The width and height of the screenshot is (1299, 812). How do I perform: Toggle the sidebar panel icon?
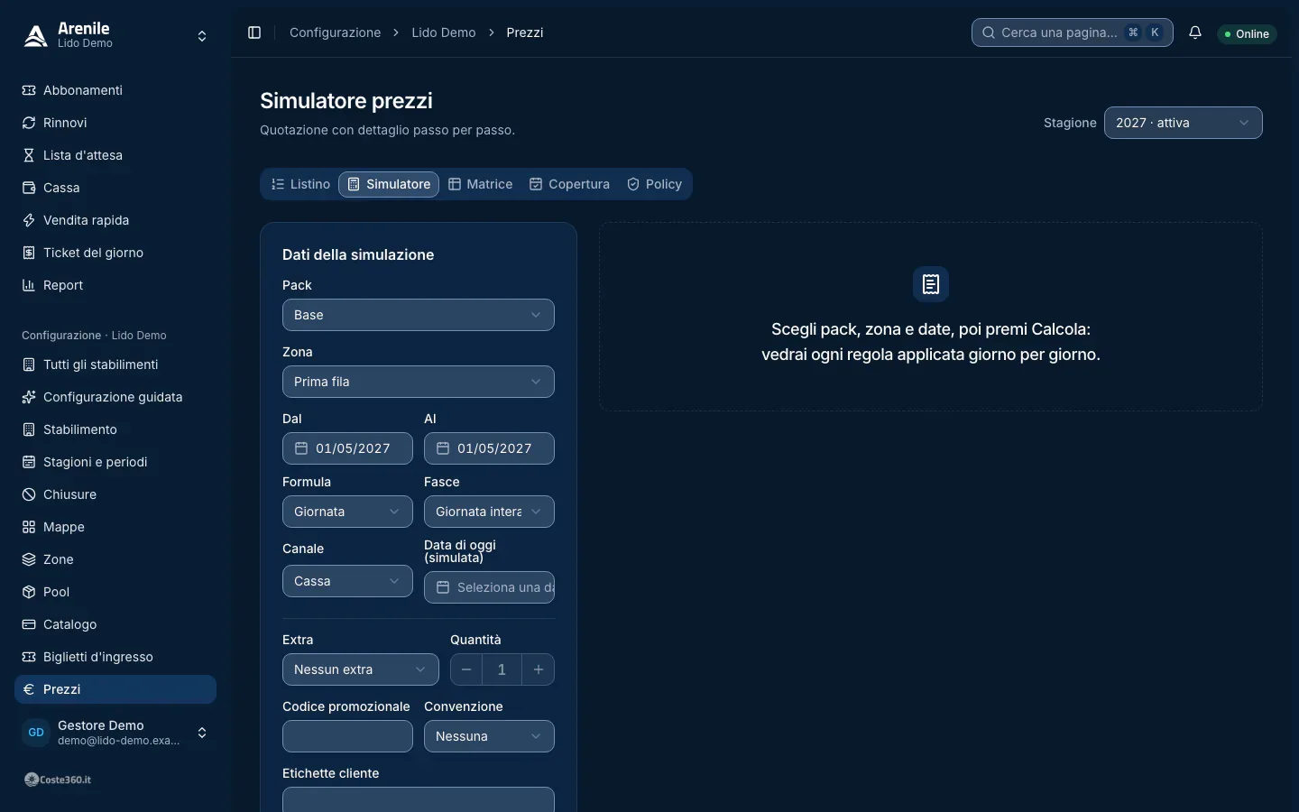254,32
